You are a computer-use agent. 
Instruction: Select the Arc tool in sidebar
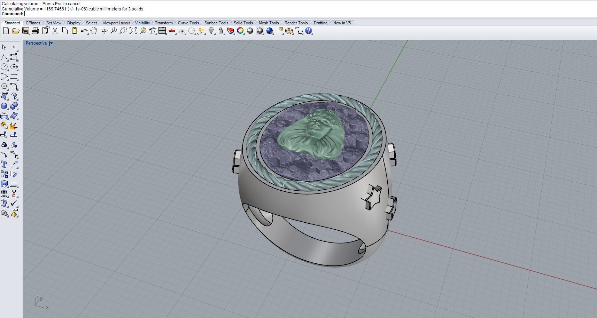tap(4, 77)
